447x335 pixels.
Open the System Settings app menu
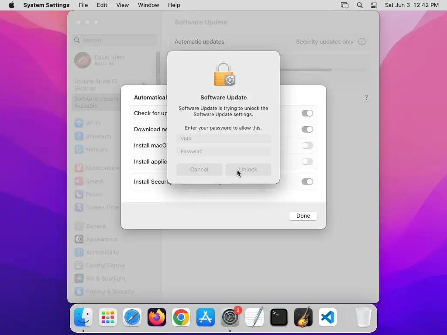(46, 5)
